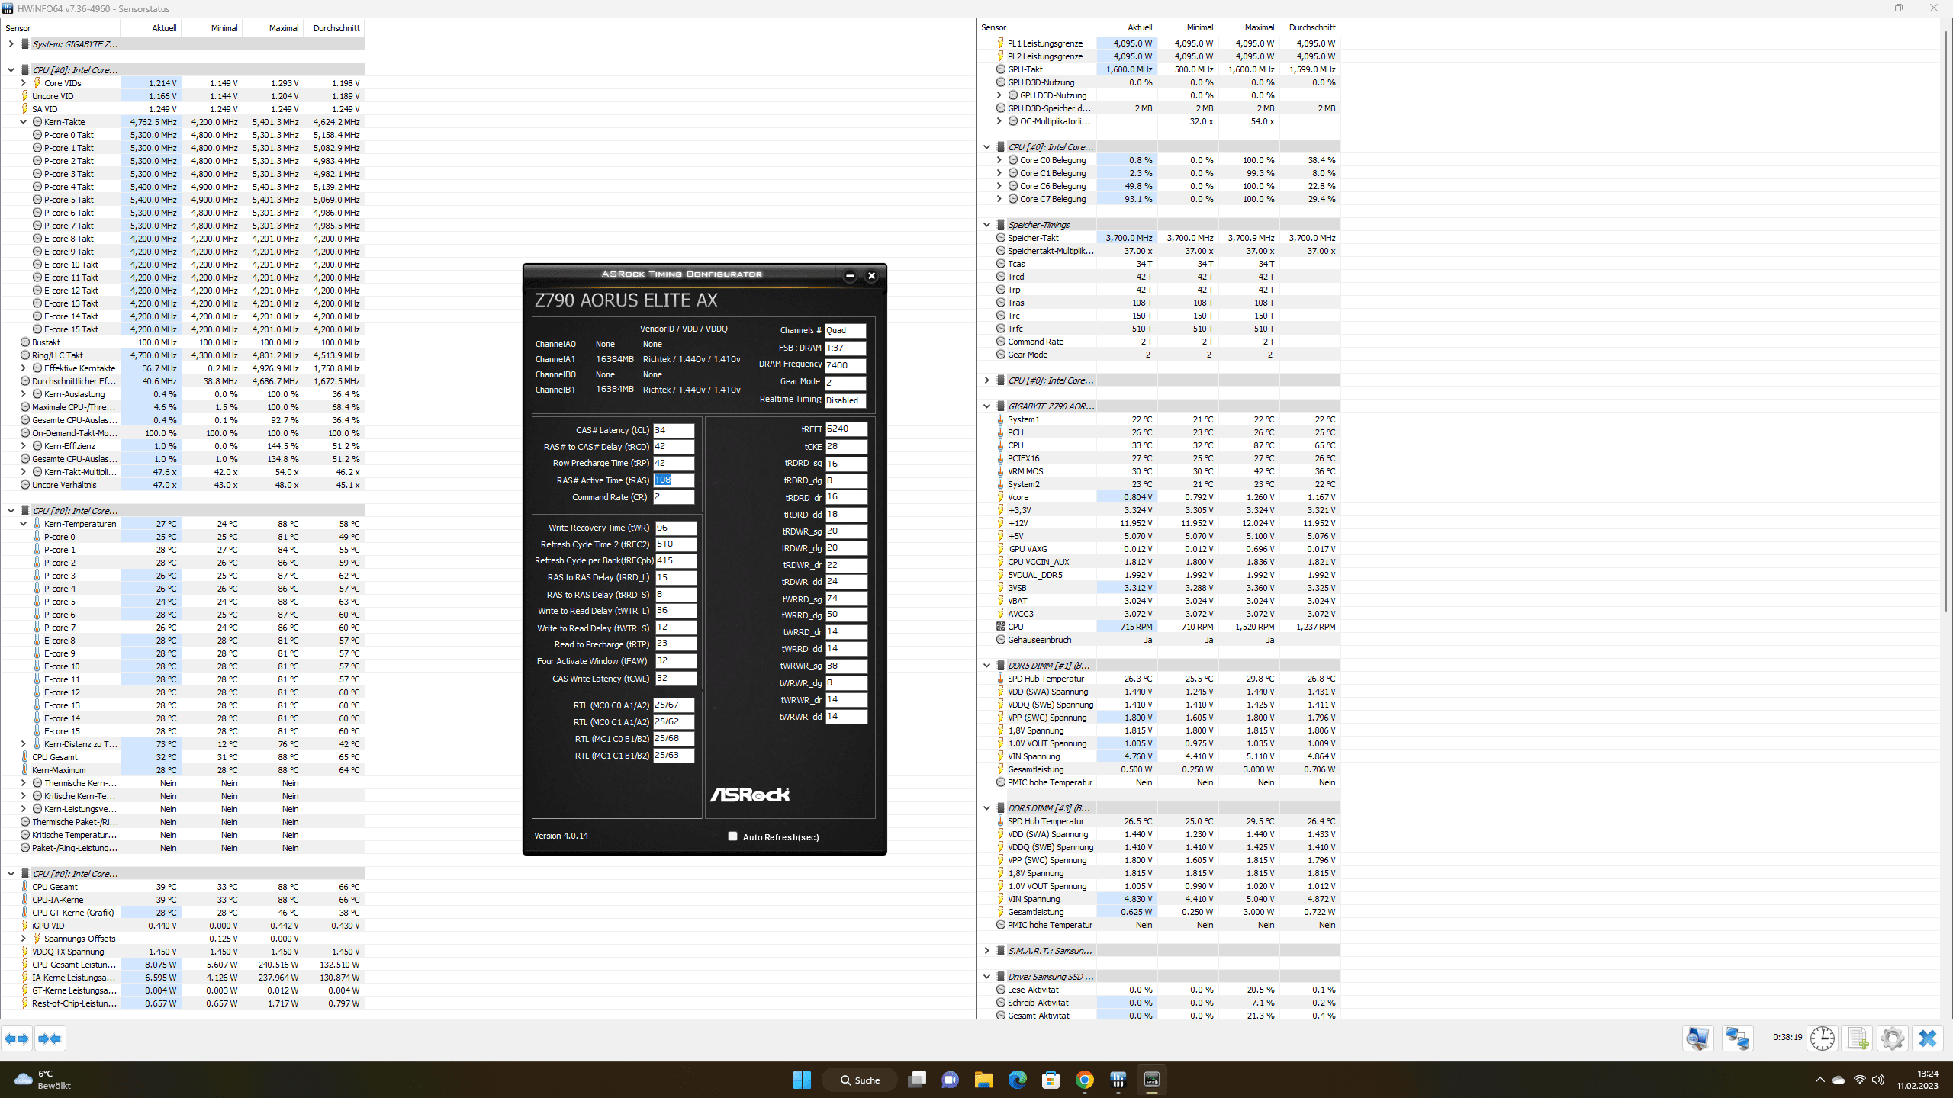Viewport: 1953px width, 1098px height.
Task: Open HWiNFO sensor settings gear icon
Action: (1893, 1039)
